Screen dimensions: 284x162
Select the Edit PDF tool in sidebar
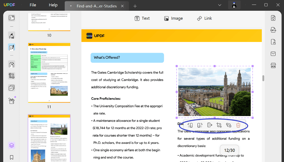click(x=12, y=48)
